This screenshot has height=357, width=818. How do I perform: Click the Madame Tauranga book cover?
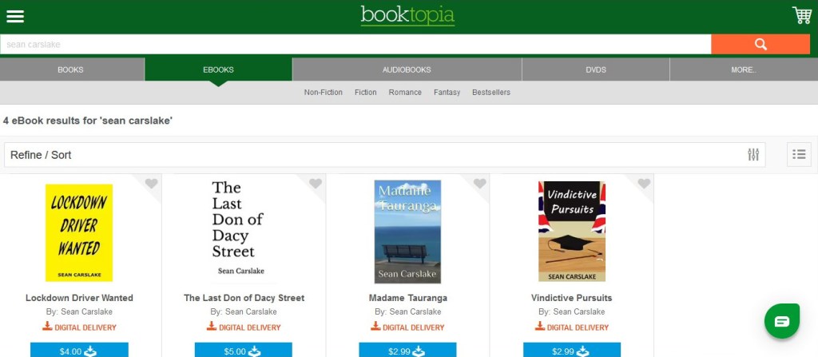[407, 232]
